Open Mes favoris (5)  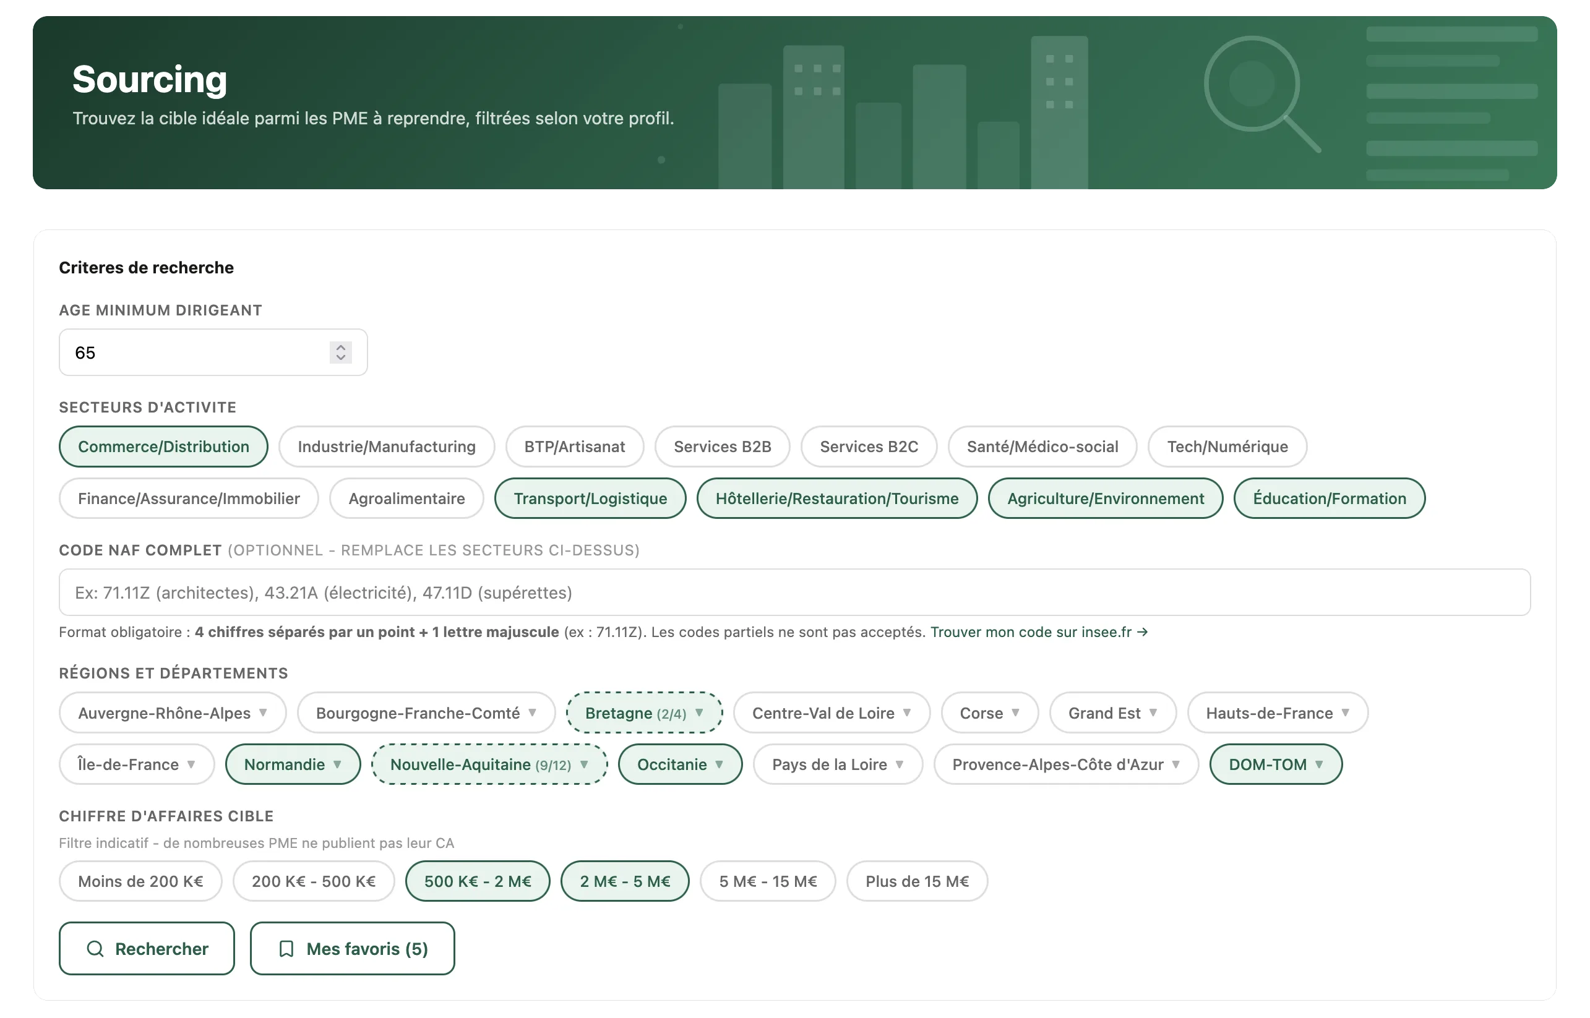tap(353, 949)
